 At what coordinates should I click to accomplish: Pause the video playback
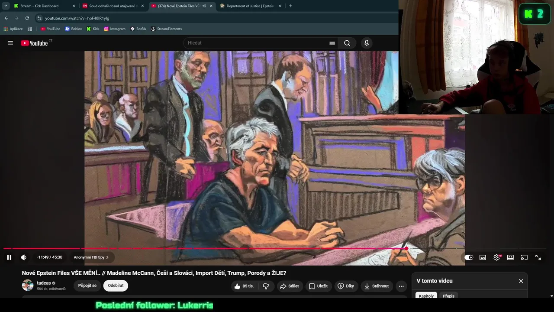point(9,257)
